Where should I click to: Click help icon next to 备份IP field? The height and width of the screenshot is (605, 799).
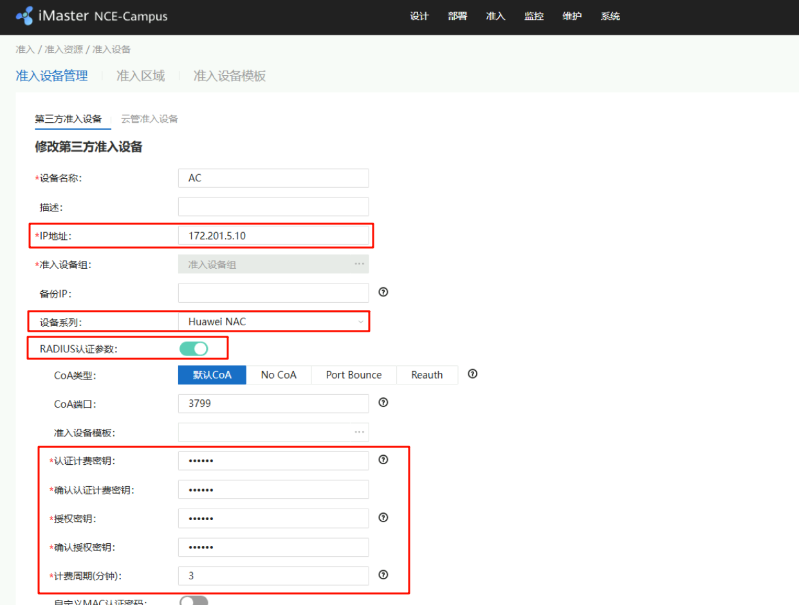[383, 292]
